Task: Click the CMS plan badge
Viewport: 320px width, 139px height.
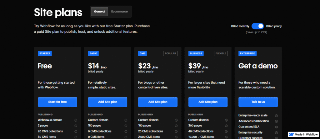Action: (x=142, y=53)
